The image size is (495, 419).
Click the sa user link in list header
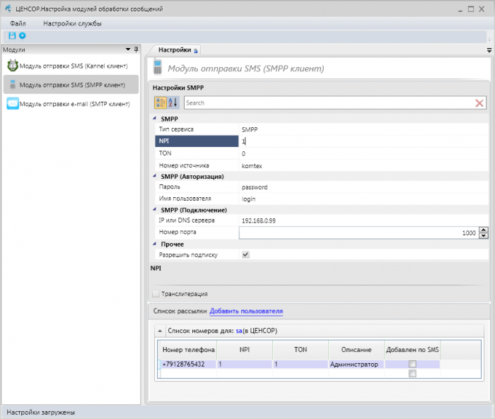point(239,331)
